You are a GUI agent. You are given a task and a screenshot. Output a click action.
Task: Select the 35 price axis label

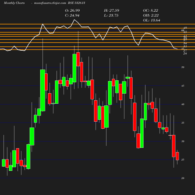pyautogui.click(x=183, y=123)
